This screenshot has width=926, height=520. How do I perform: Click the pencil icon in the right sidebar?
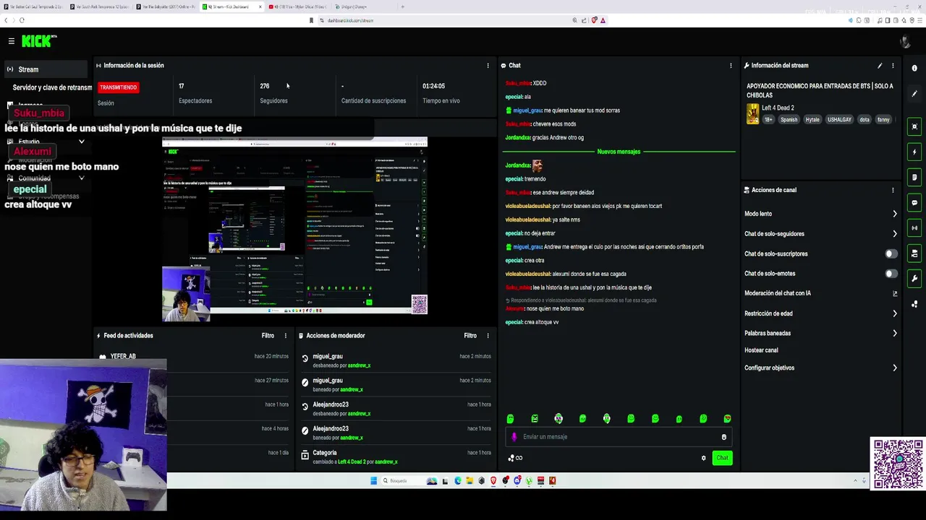click(x=914, y=94)
